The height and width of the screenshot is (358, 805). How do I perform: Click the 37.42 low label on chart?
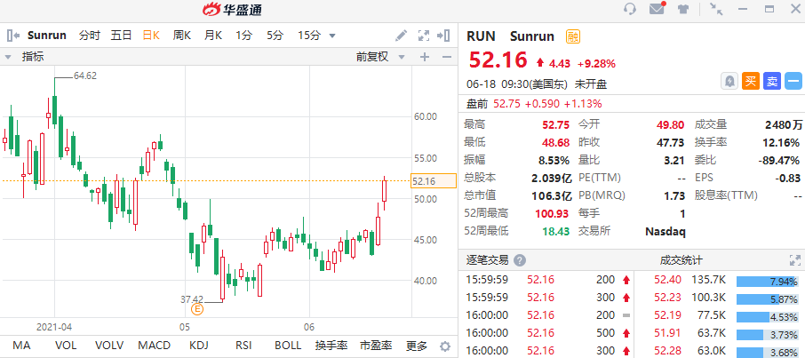(192, 299)
